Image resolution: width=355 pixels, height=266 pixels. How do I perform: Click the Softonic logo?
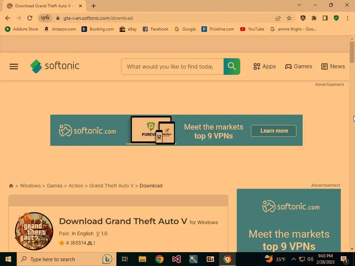coord(55,66)
